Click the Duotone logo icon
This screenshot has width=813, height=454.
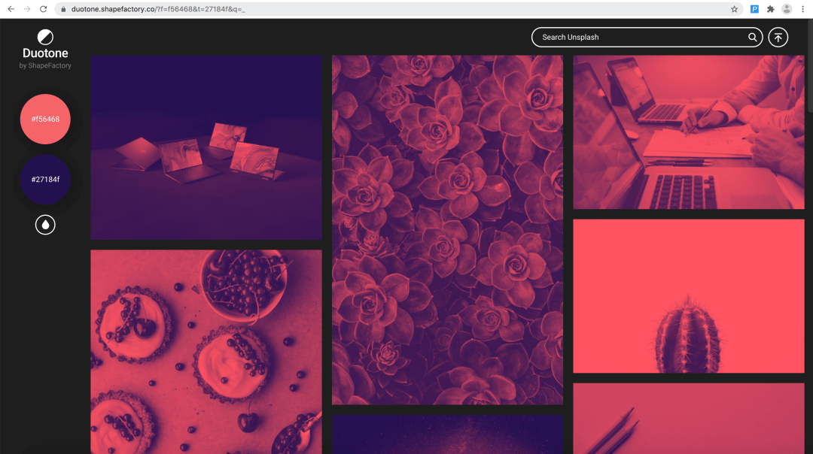(x=45, y=37)
